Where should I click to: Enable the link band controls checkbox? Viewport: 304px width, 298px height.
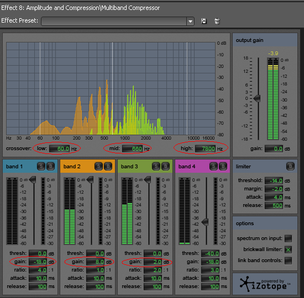(288, 260)
